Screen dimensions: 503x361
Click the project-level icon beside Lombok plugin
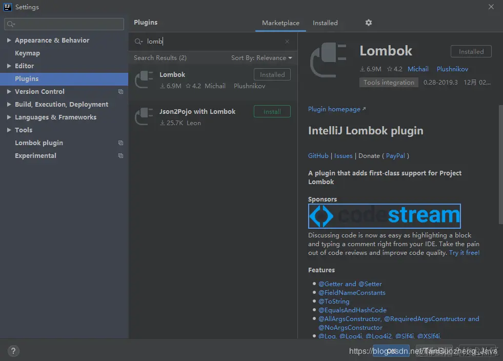click(x=120, y=143)
